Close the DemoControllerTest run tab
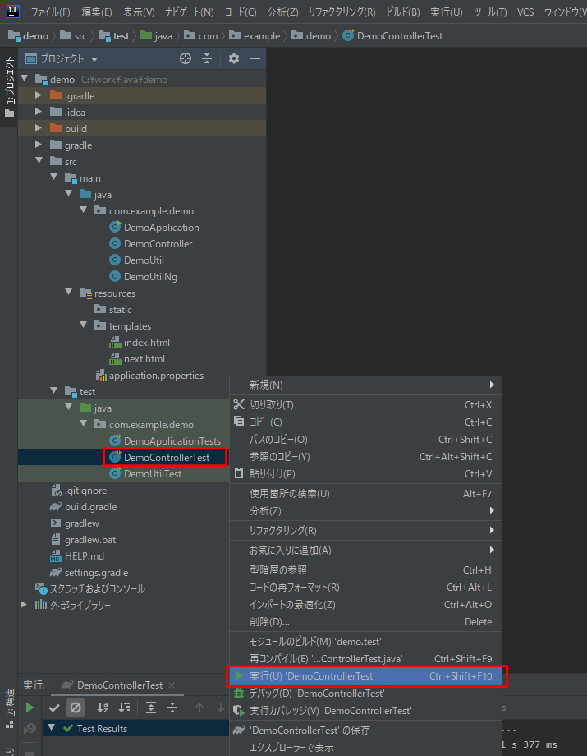 (x=171, y=685)
